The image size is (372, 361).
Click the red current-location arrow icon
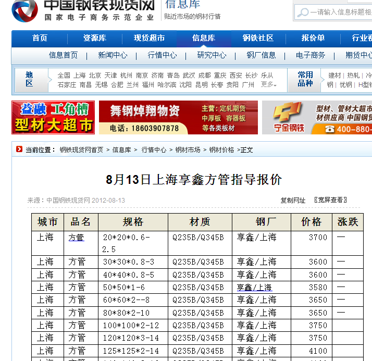click(19, 149)
